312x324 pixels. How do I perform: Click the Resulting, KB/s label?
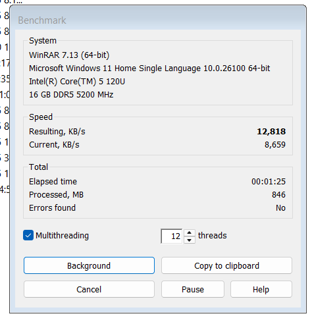(57, 132)
